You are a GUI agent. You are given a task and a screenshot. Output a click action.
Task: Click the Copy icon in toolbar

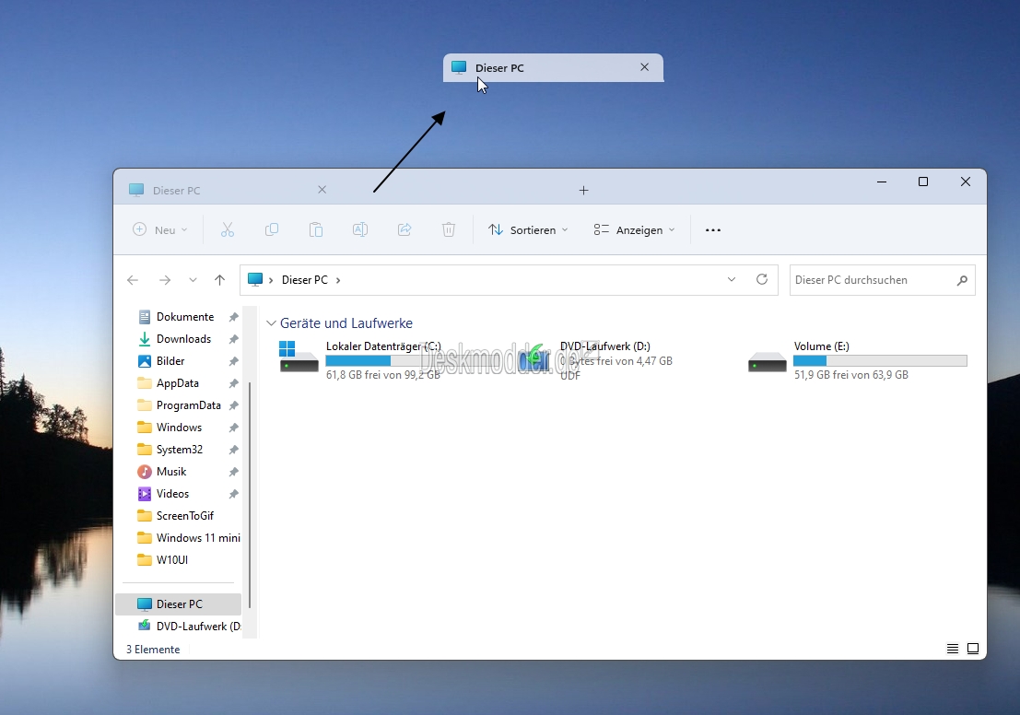pyautogui.click(x=272, y=229)
